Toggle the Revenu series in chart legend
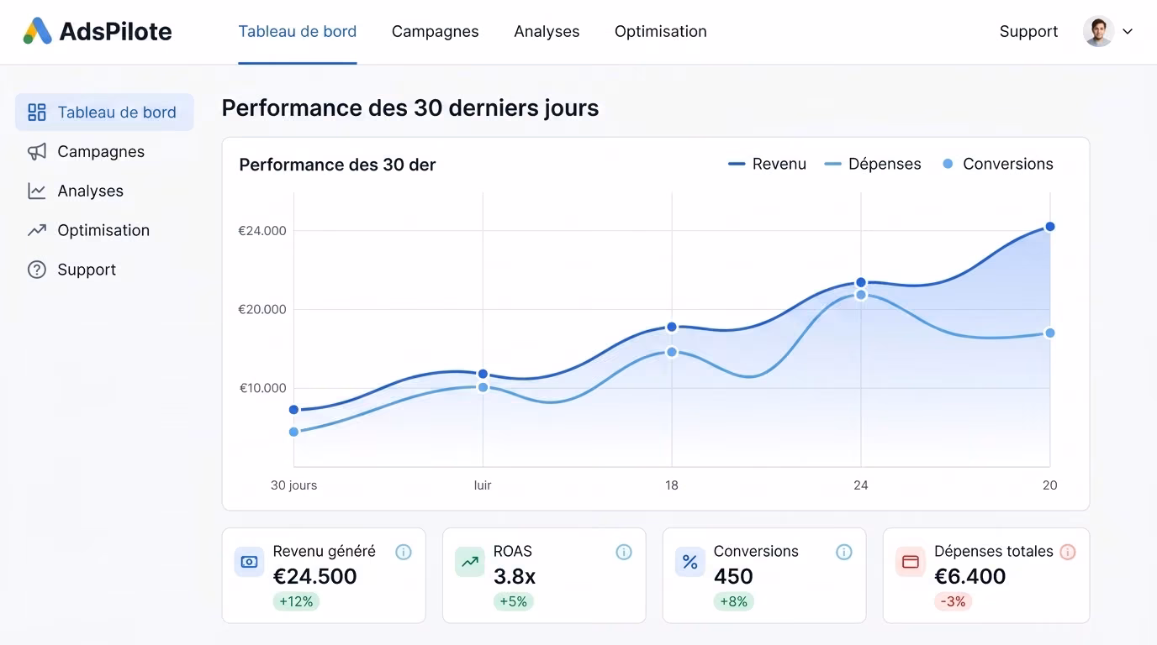The height and width of the screenshot is (645, 1157). pyautogui.click(x=767, y=164)
